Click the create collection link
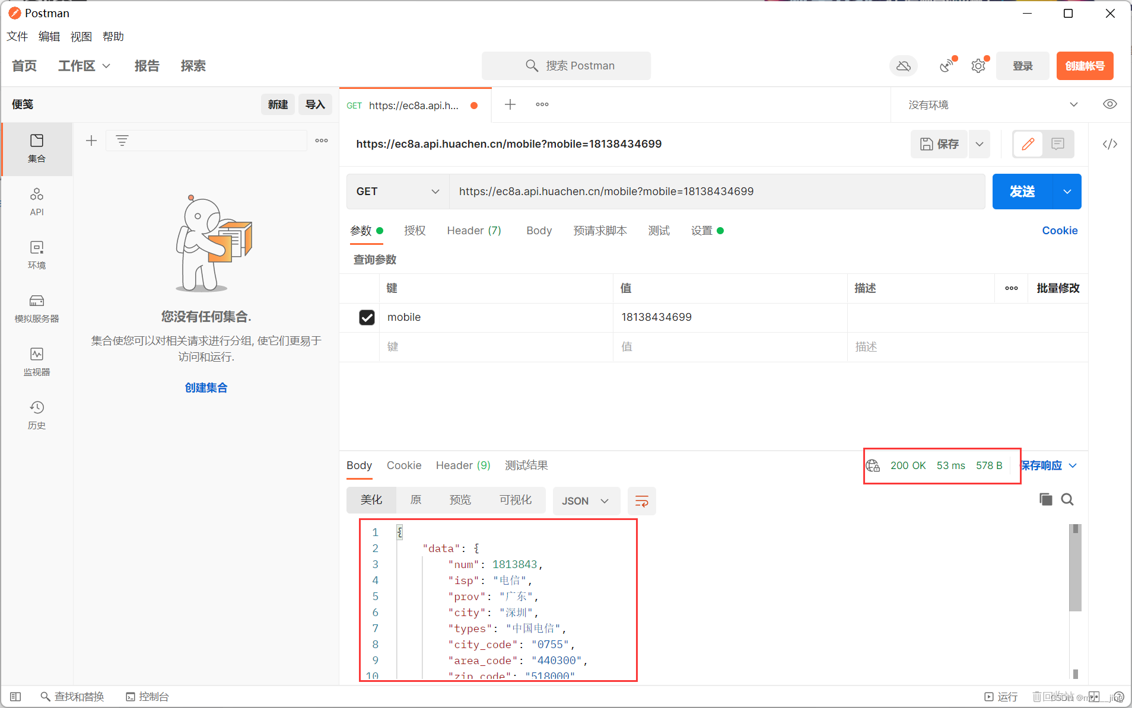1132x708 pixels. click(x=206, y=388)
